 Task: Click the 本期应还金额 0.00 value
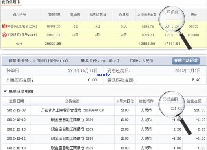92,80
